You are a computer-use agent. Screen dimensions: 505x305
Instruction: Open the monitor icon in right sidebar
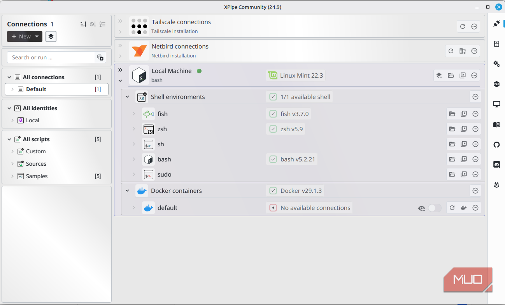pyautogui.click(x=496, y=104)
